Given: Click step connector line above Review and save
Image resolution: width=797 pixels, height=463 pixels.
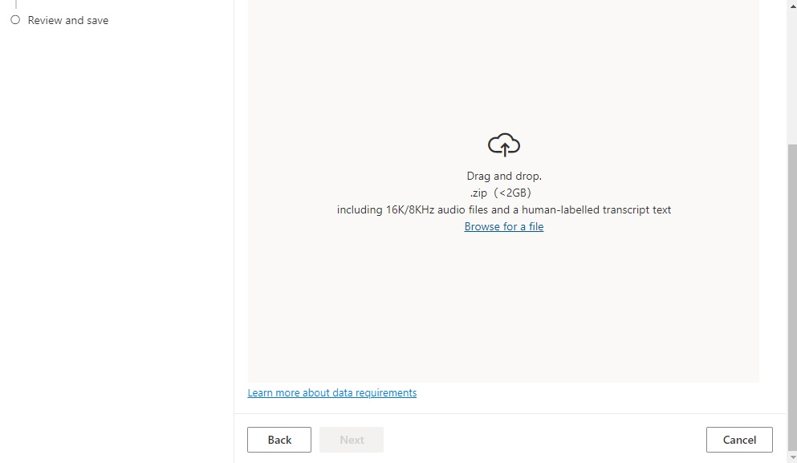Looking at the screenshot, I should click(15, 5).
